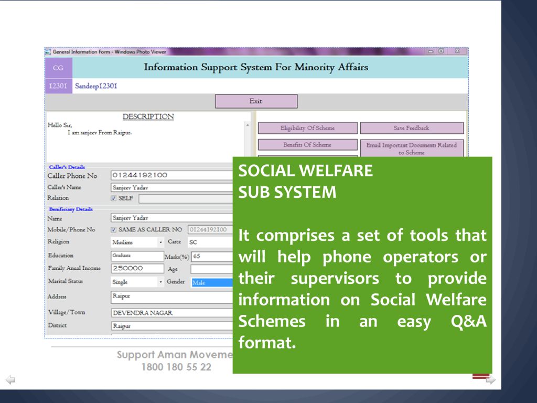Viewport: 537px width, 403px height.
Task: Click the Save Feedback button
Action: 412,128
